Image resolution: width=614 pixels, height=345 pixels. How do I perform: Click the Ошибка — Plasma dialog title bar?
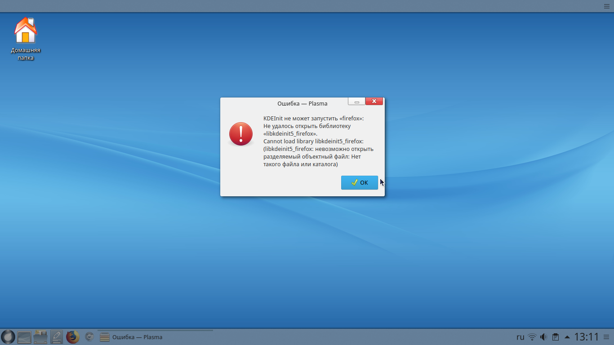point(302,103)
